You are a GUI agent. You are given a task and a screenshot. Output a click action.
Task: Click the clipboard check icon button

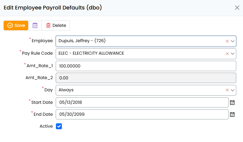[x=35, y=26]
